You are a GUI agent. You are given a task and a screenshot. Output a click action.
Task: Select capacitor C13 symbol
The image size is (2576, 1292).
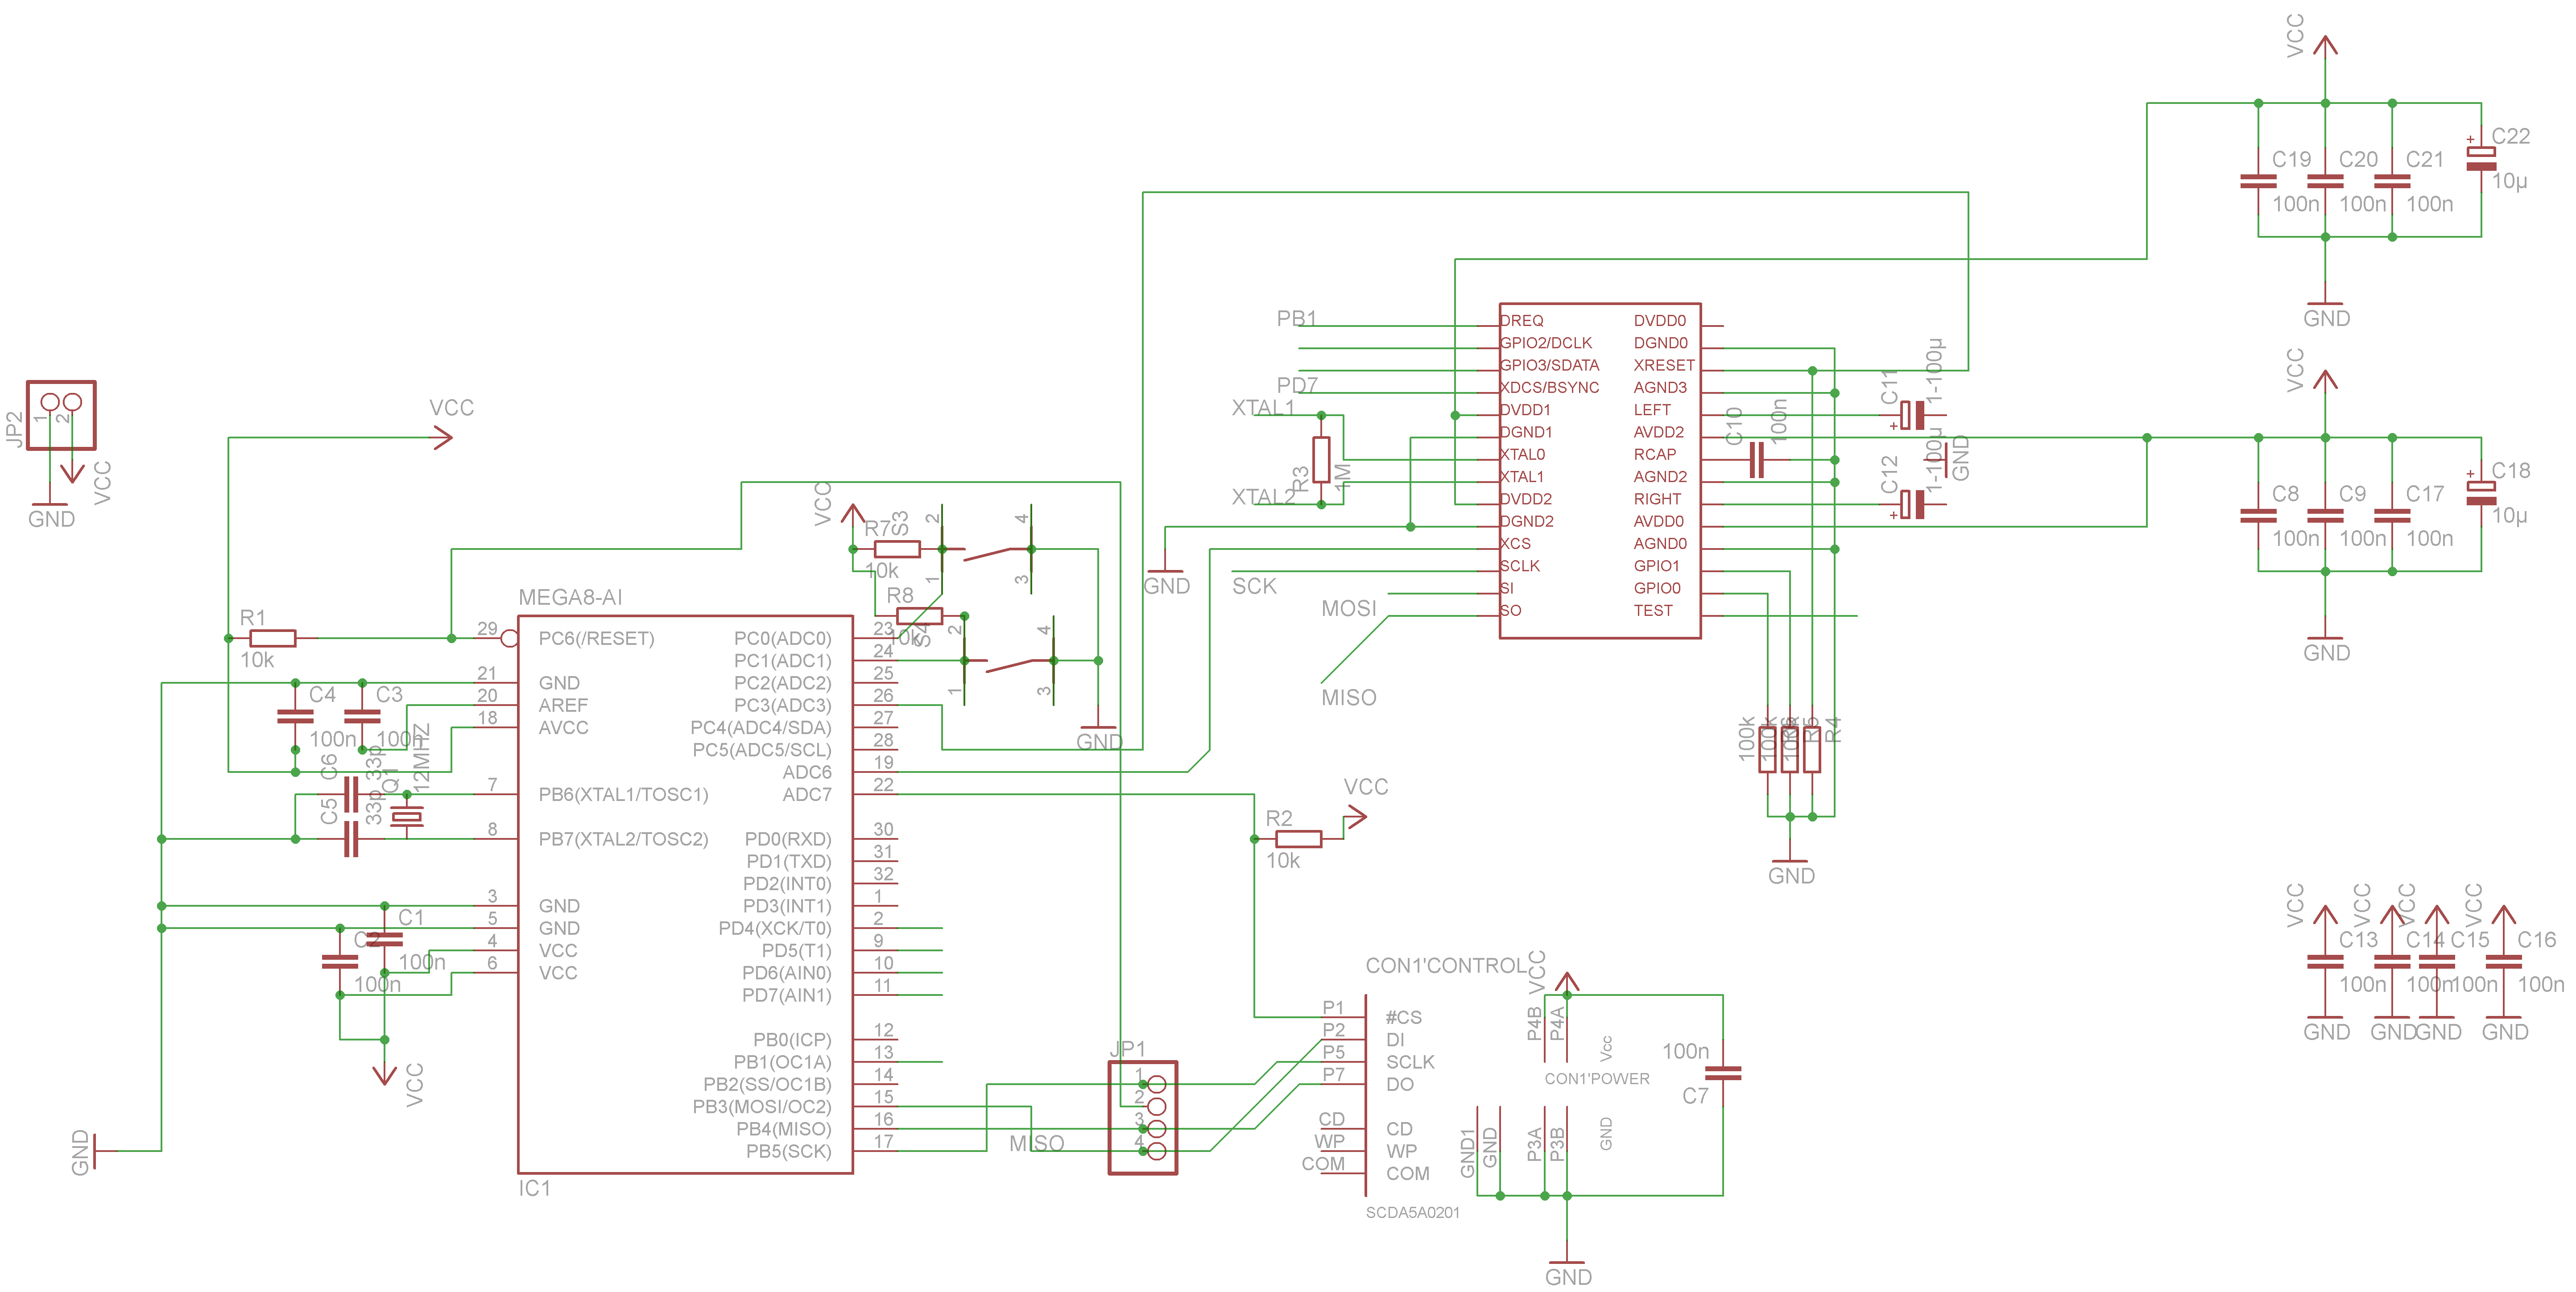[2325, 962]
